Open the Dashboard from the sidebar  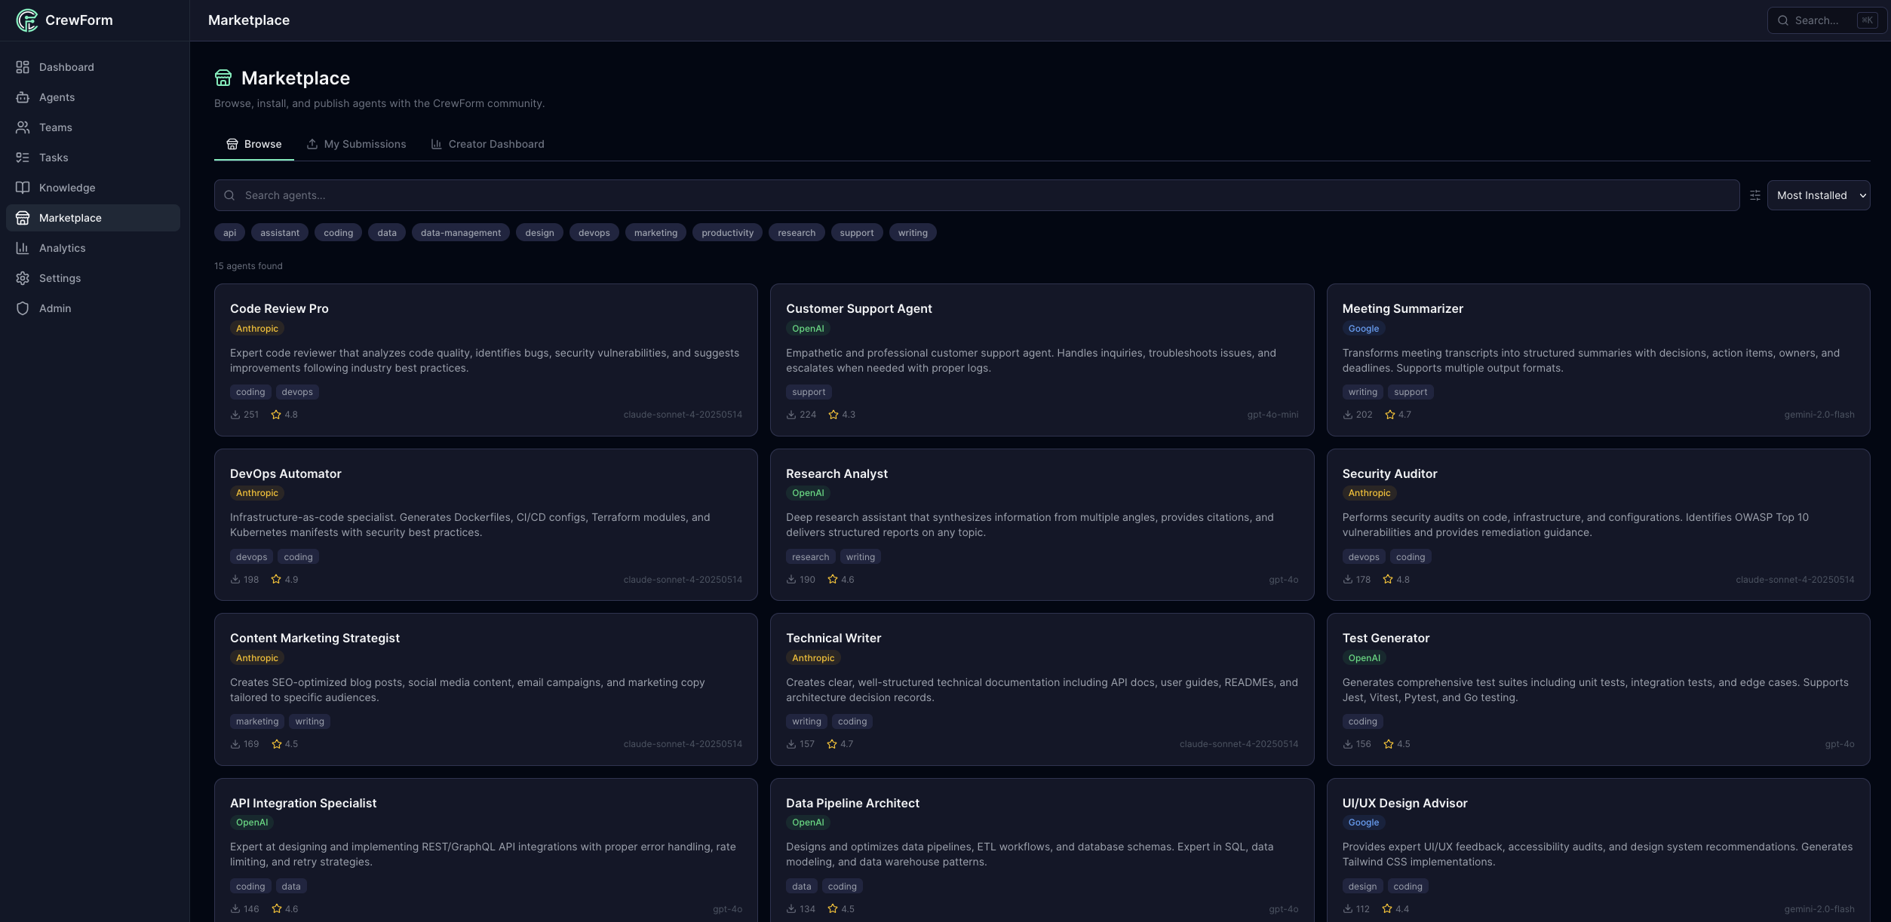point(66,67)
